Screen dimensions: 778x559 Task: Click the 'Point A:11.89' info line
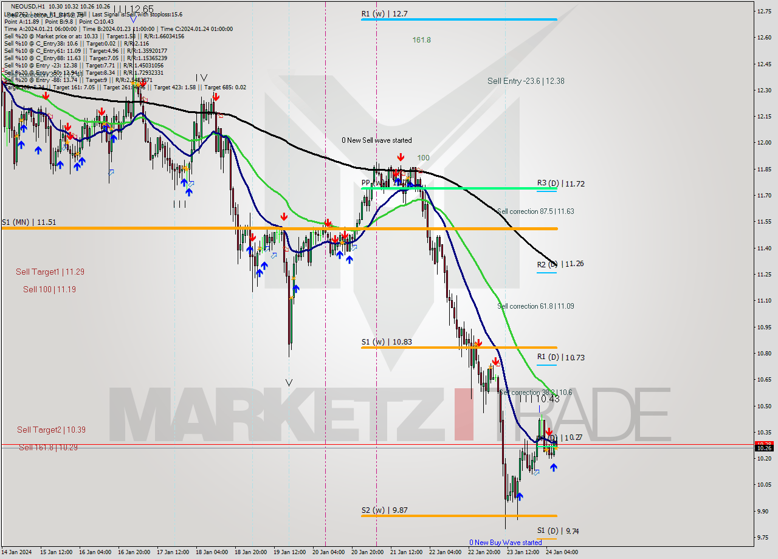tap(22, 21)
